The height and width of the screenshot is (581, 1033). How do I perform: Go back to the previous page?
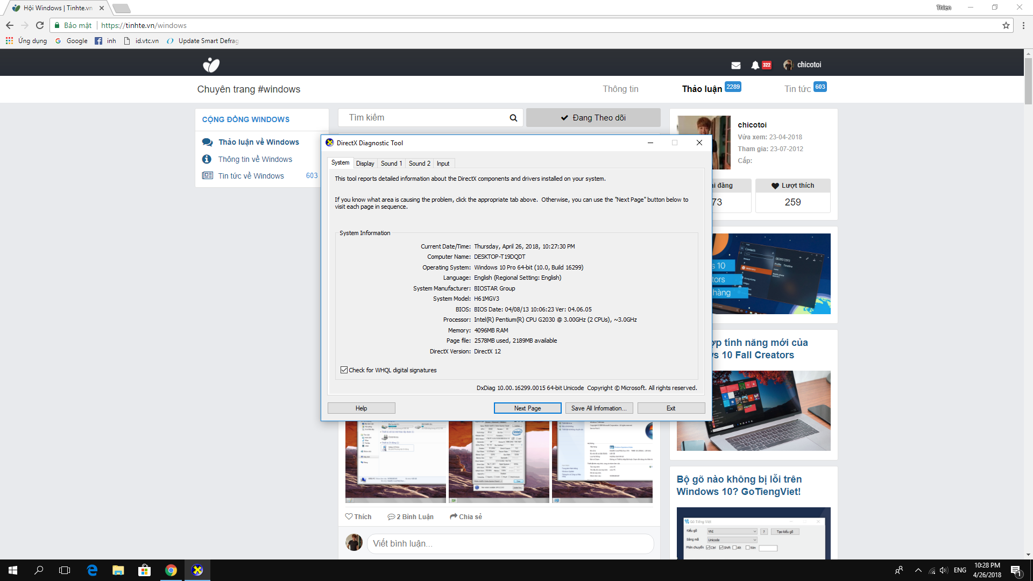[x=10, y=25]
